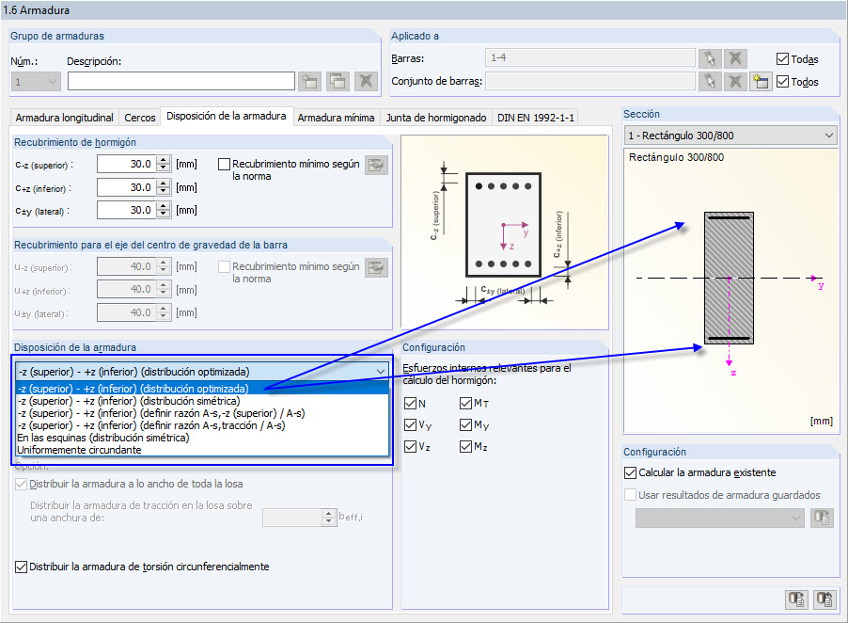Screen dimensions: 848x623
Task: Select En las esquinas (distribución simétrica)
Action: point(202,438)
